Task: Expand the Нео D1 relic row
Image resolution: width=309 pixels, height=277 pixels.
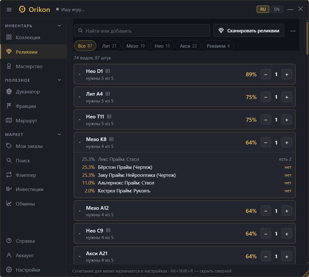Action: pos(80,74)
